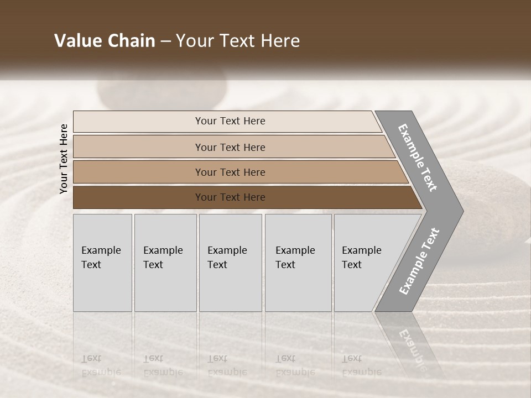Click the lower chevron arm 'Example Text'

tap(419, 261)
